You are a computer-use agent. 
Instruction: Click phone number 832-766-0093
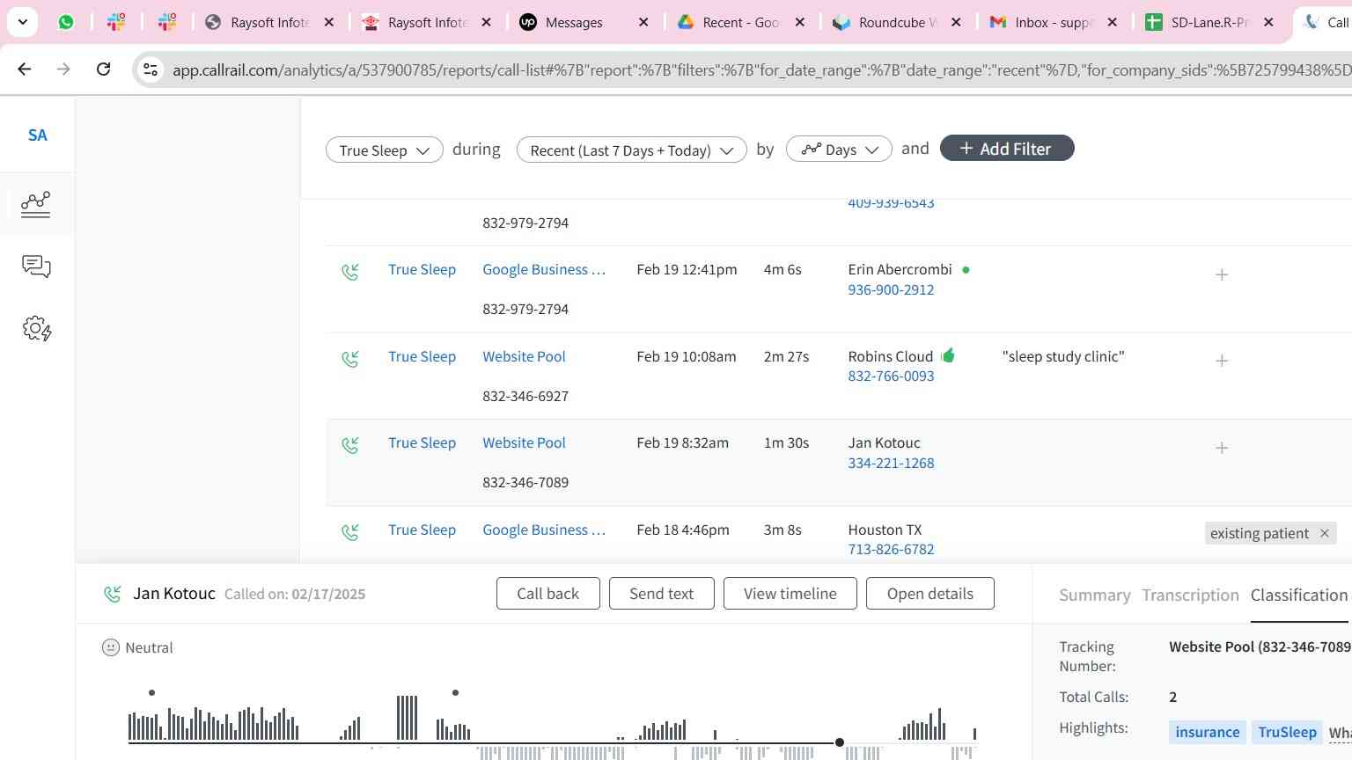891,376
